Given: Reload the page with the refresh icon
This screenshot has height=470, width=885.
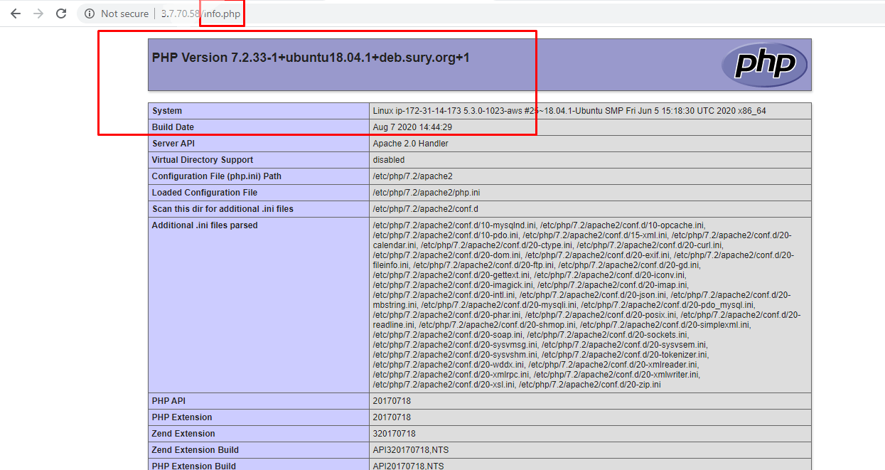Looking at the screenshot, I should 61,14.
